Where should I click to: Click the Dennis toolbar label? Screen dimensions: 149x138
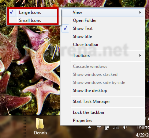41,133
